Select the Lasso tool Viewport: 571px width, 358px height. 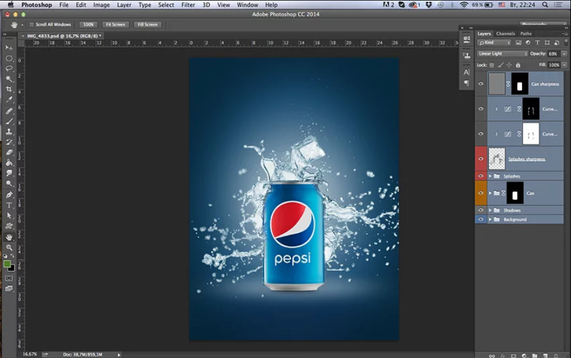point(9,68)
